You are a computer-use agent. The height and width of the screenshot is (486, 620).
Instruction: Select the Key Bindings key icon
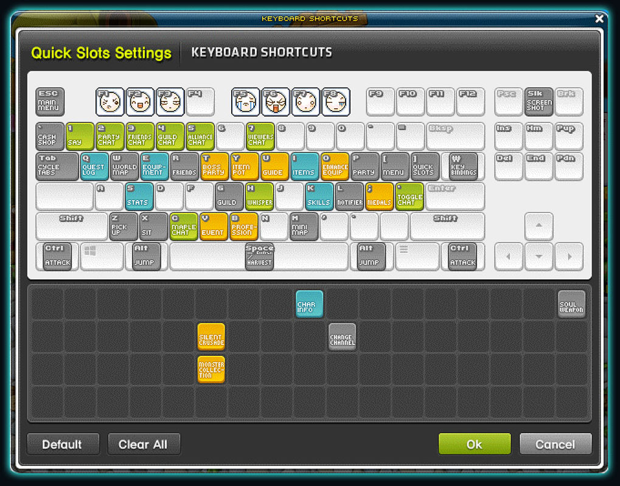tap(463, 167)
